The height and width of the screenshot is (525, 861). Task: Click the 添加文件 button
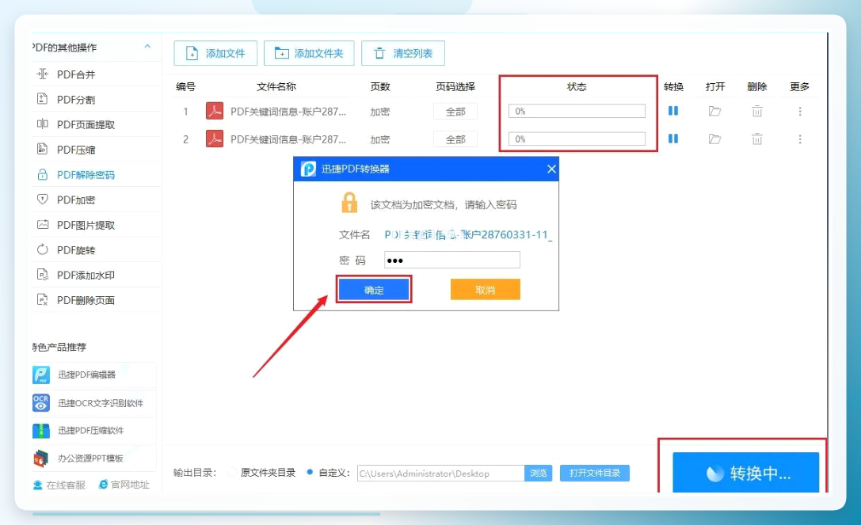click(215, 53)
